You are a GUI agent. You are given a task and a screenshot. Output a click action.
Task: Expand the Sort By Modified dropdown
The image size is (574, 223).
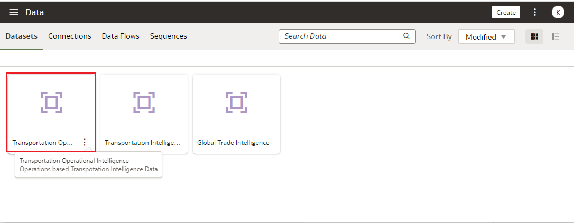coord(486,36)
